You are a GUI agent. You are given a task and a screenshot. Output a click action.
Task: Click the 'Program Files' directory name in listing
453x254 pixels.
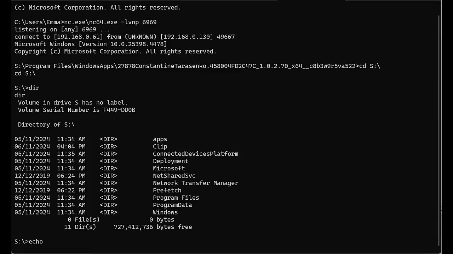176,198
